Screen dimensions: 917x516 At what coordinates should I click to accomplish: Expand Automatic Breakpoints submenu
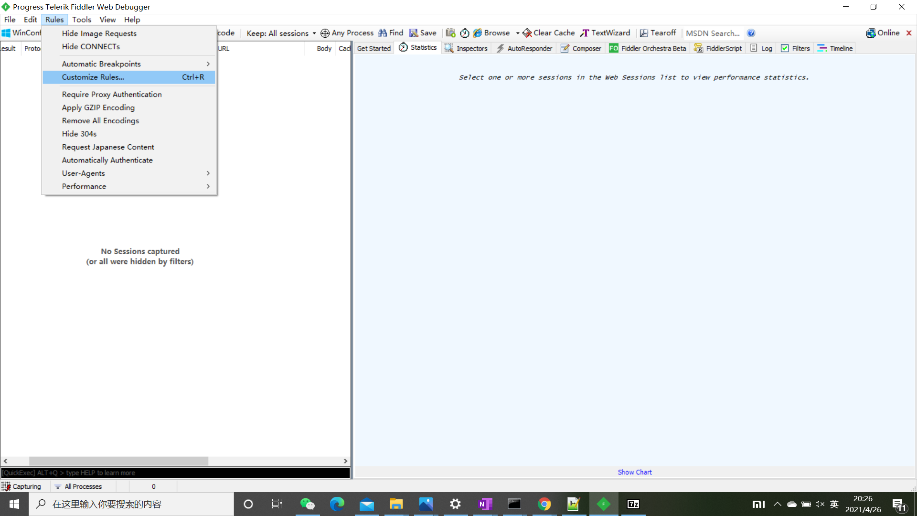pos(129,64)
